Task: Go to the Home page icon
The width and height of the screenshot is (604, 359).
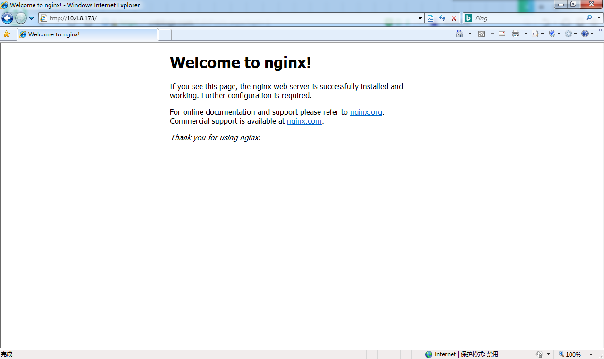Action: 460,34
